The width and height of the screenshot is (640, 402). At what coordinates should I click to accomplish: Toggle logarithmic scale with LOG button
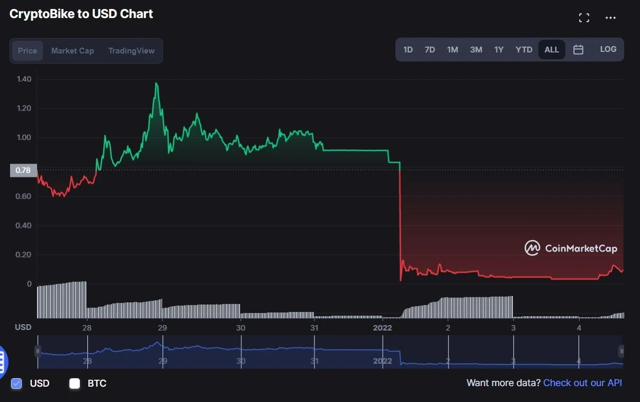click(x=608, y=49)
